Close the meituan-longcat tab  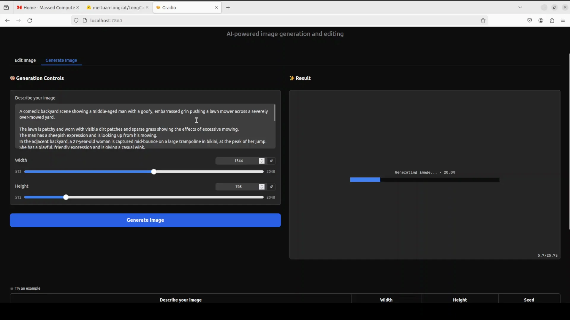click(x=147, y=7)
